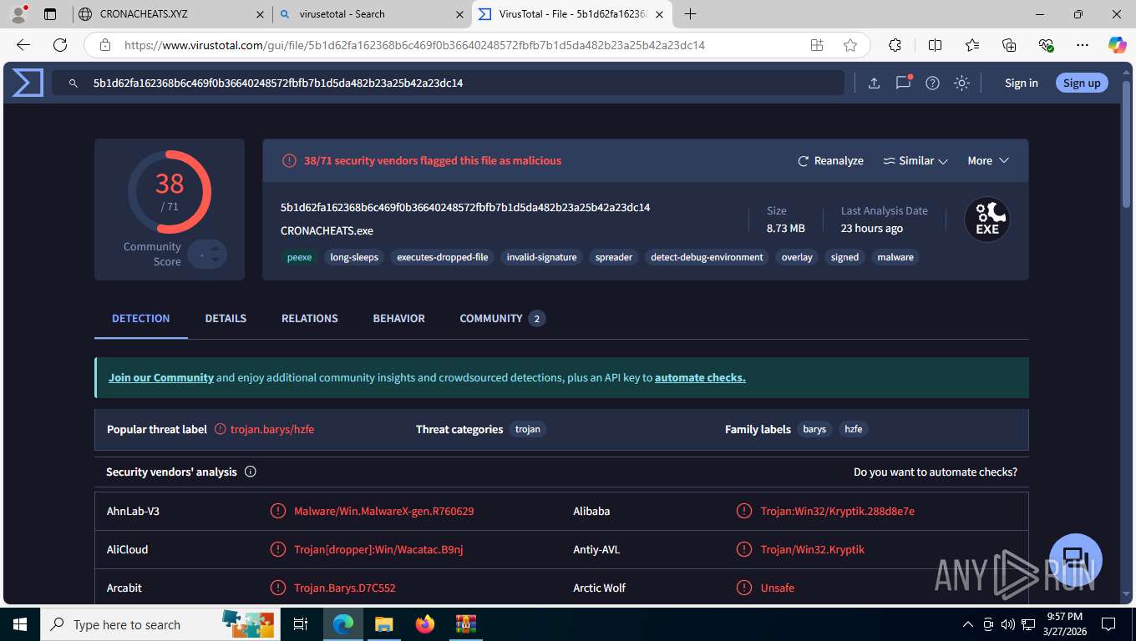Viewport: 1136px width, 641px height.
Task: Open a new browser tab
Action: coord(690,14)
